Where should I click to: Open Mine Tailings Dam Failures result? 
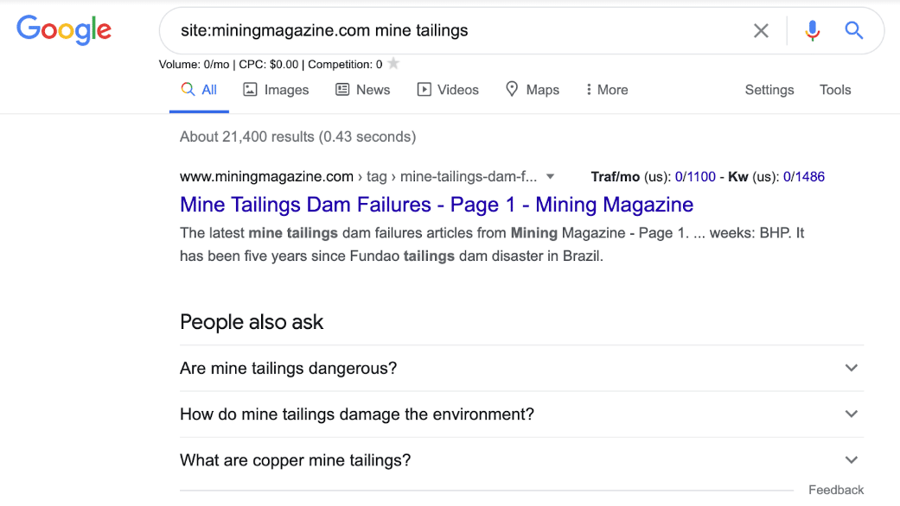[436, 205]
